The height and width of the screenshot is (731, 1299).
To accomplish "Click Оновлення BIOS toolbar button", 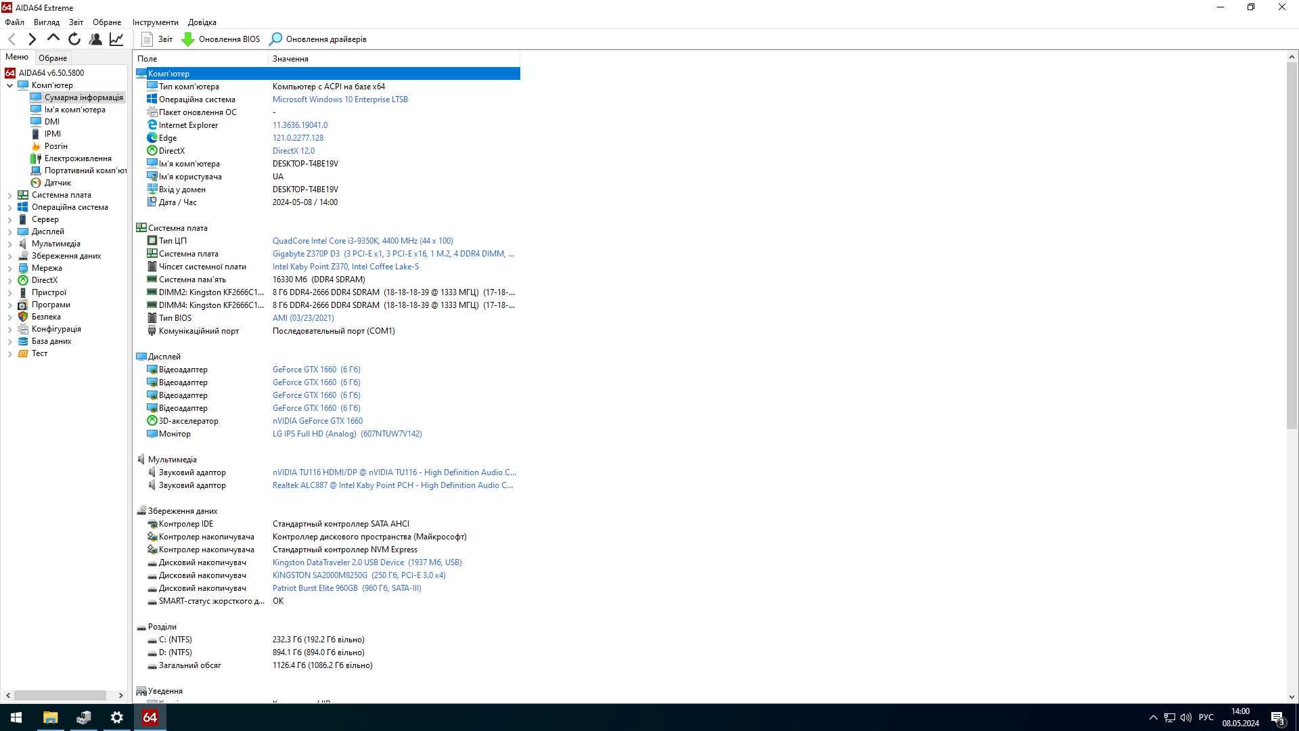I will click(221, 39).
